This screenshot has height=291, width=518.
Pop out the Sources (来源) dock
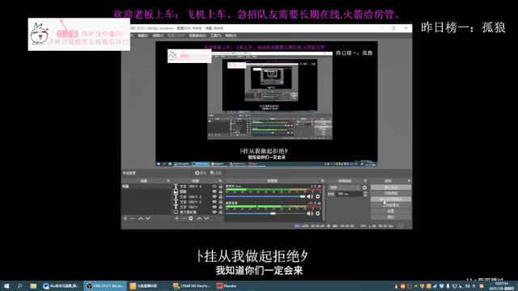click(220, 181)
